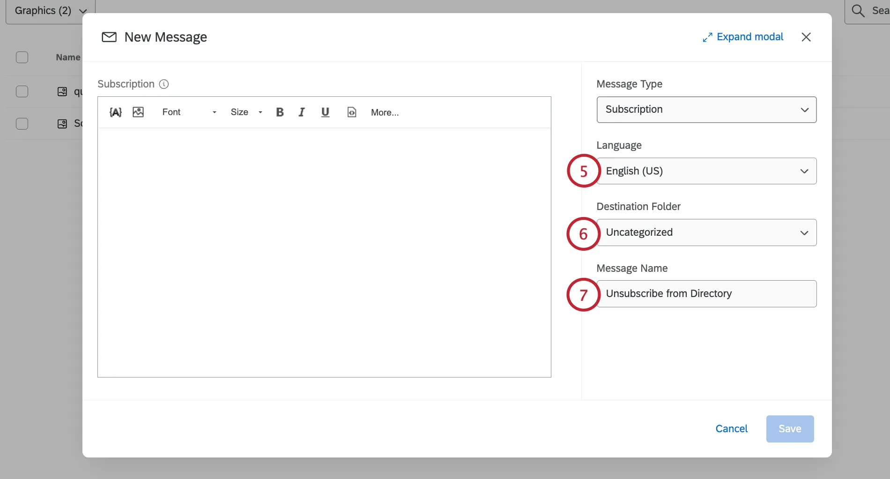Image resolution: width=890 pixels, height=479 pixels.
Task: Check the checkbox beside the second graphic
Action: (x=22, y=124)
